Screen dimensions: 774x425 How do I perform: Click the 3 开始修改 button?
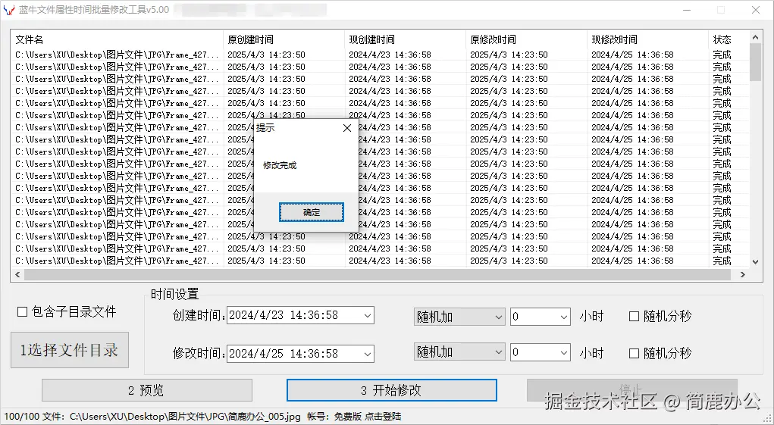[x=391, y=390]
